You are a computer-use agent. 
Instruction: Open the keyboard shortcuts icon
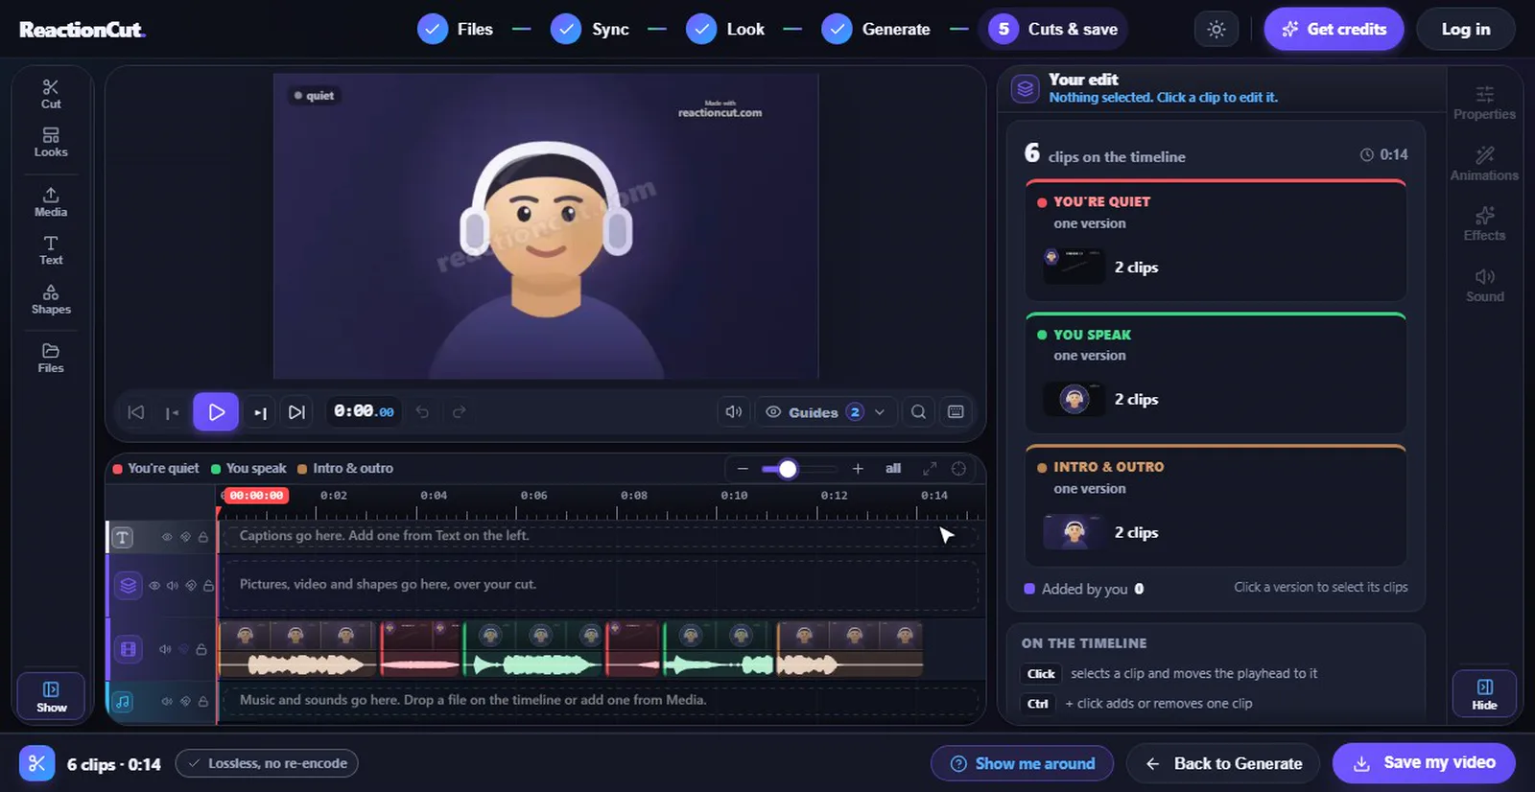click(956, 411)
